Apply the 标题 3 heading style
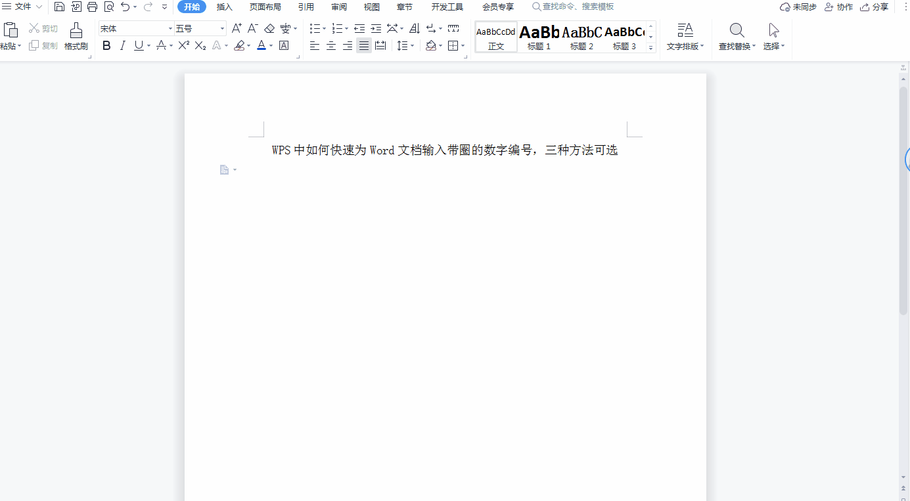910x501 pixels. (625, 37)
